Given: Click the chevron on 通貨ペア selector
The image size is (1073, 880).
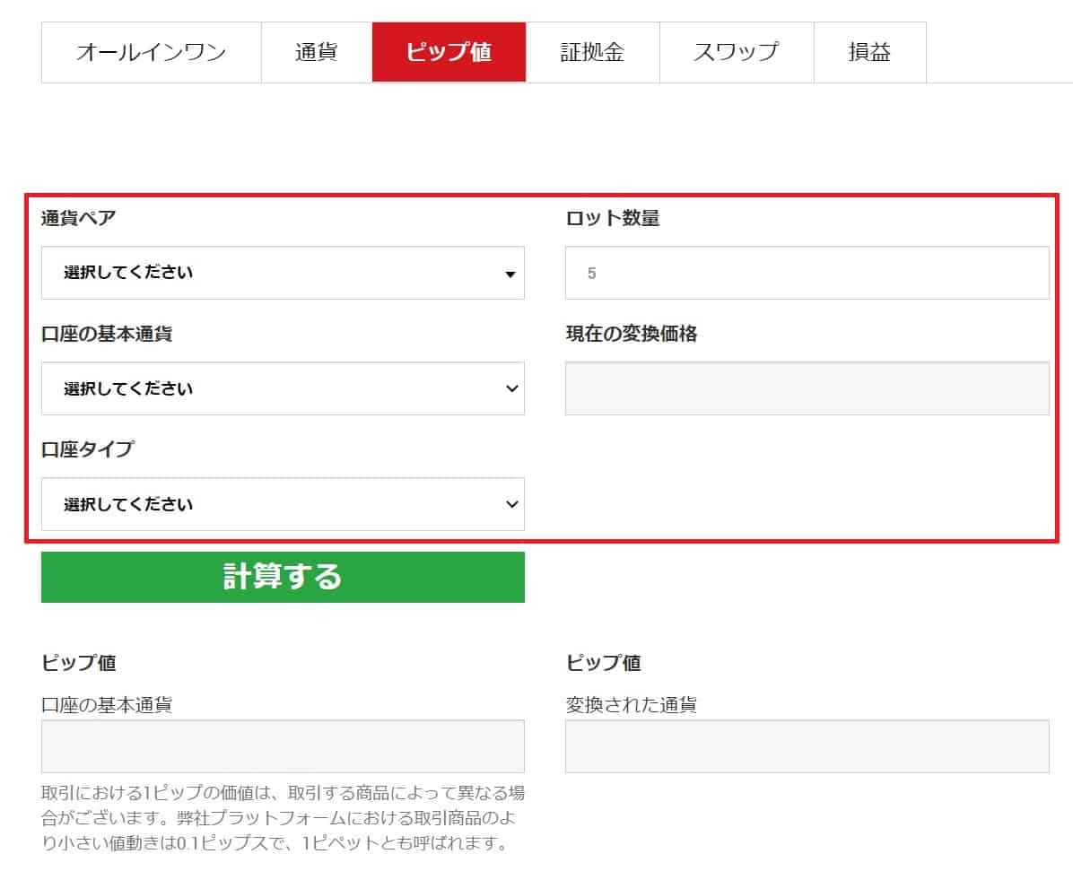Looking at the screenshot, I should coord(510,273).
